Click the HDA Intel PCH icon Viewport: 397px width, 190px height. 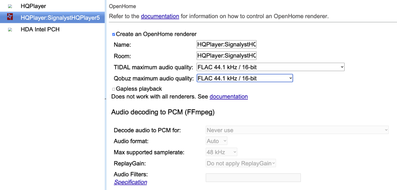coord(10,30)
